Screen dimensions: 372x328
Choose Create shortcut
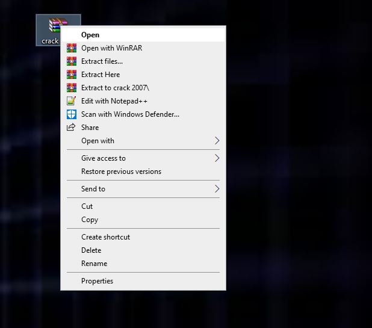click(143, 237)
